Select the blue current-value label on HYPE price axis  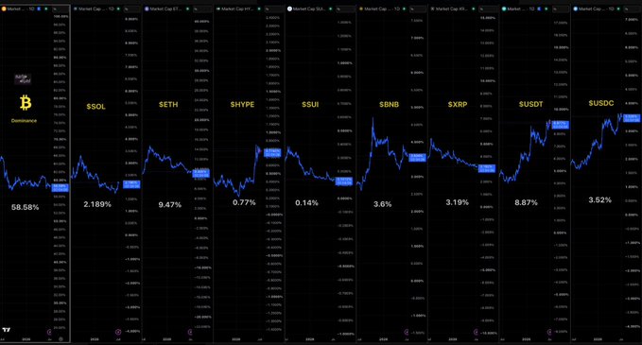click(272, 153)
